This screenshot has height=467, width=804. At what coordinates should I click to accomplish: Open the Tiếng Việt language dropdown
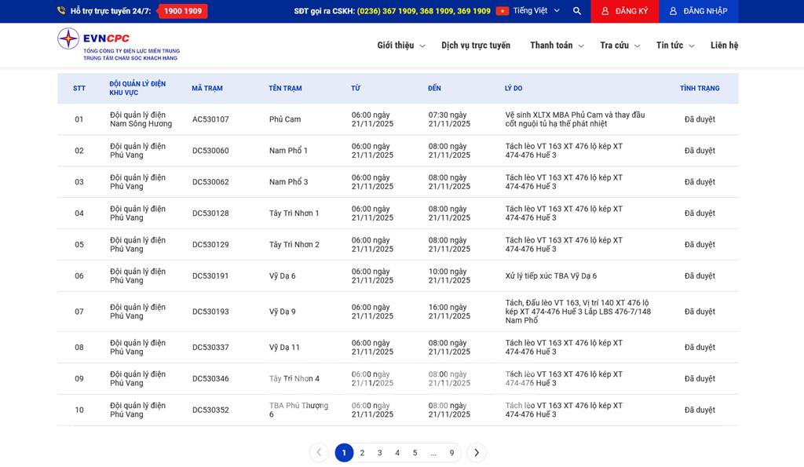click(x=536, y=11)
